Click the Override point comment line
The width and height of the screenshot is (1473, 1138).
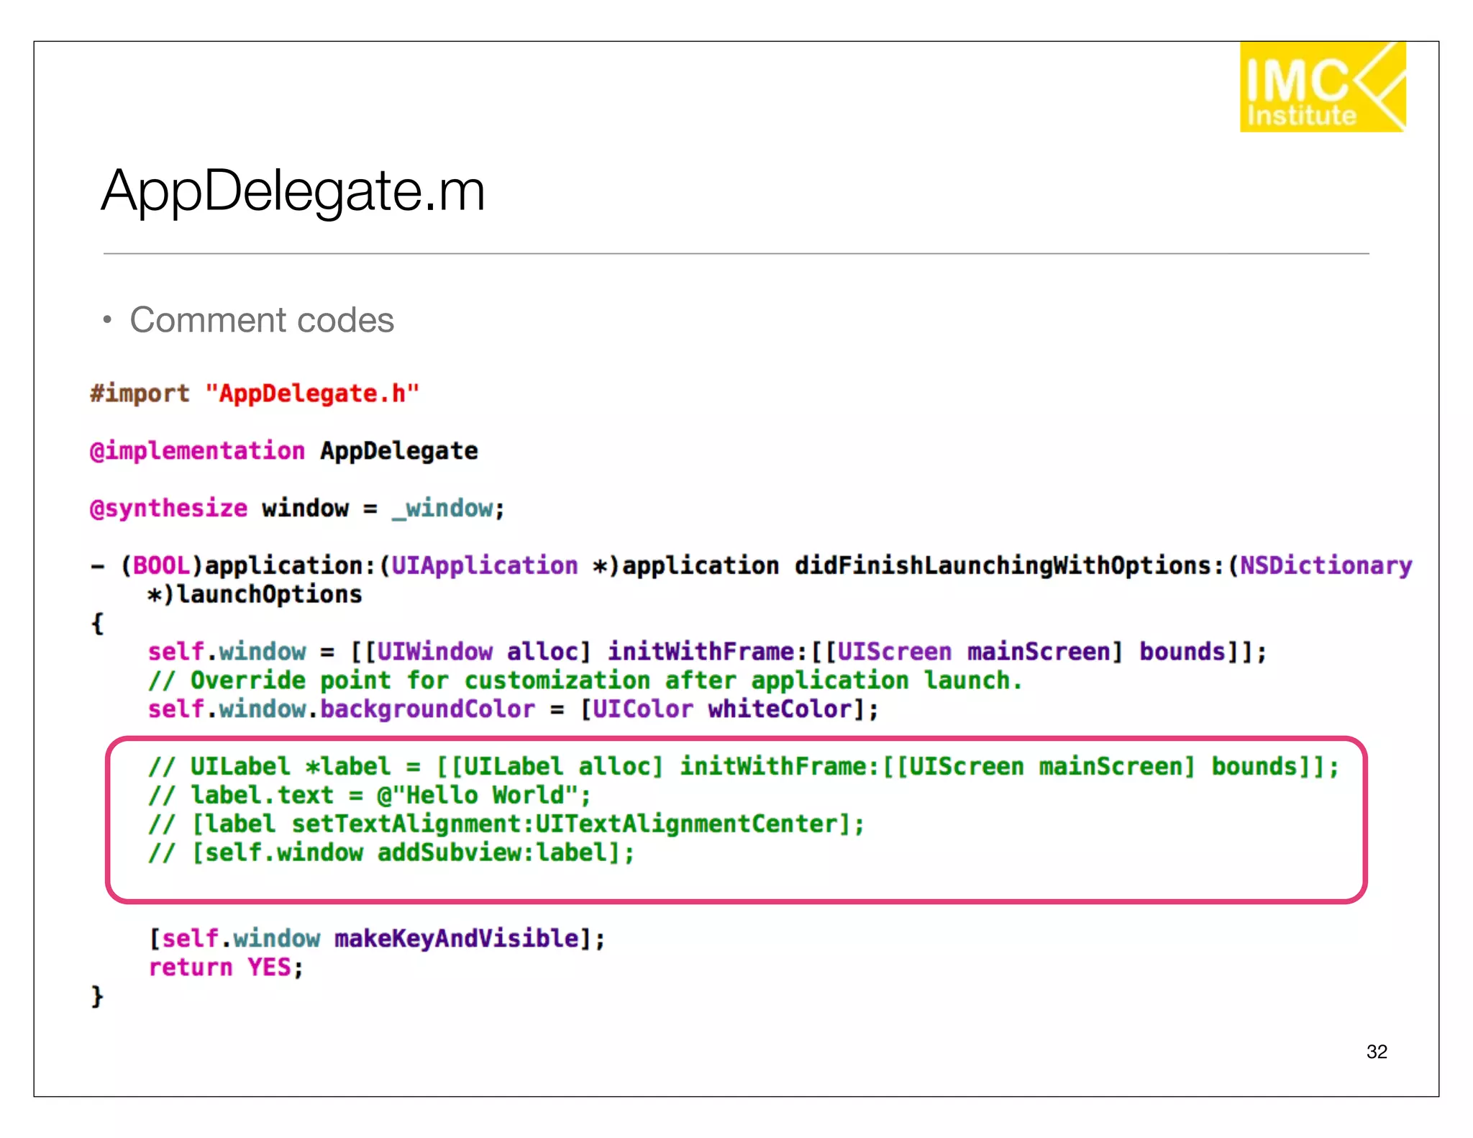[x=584, y=680]
